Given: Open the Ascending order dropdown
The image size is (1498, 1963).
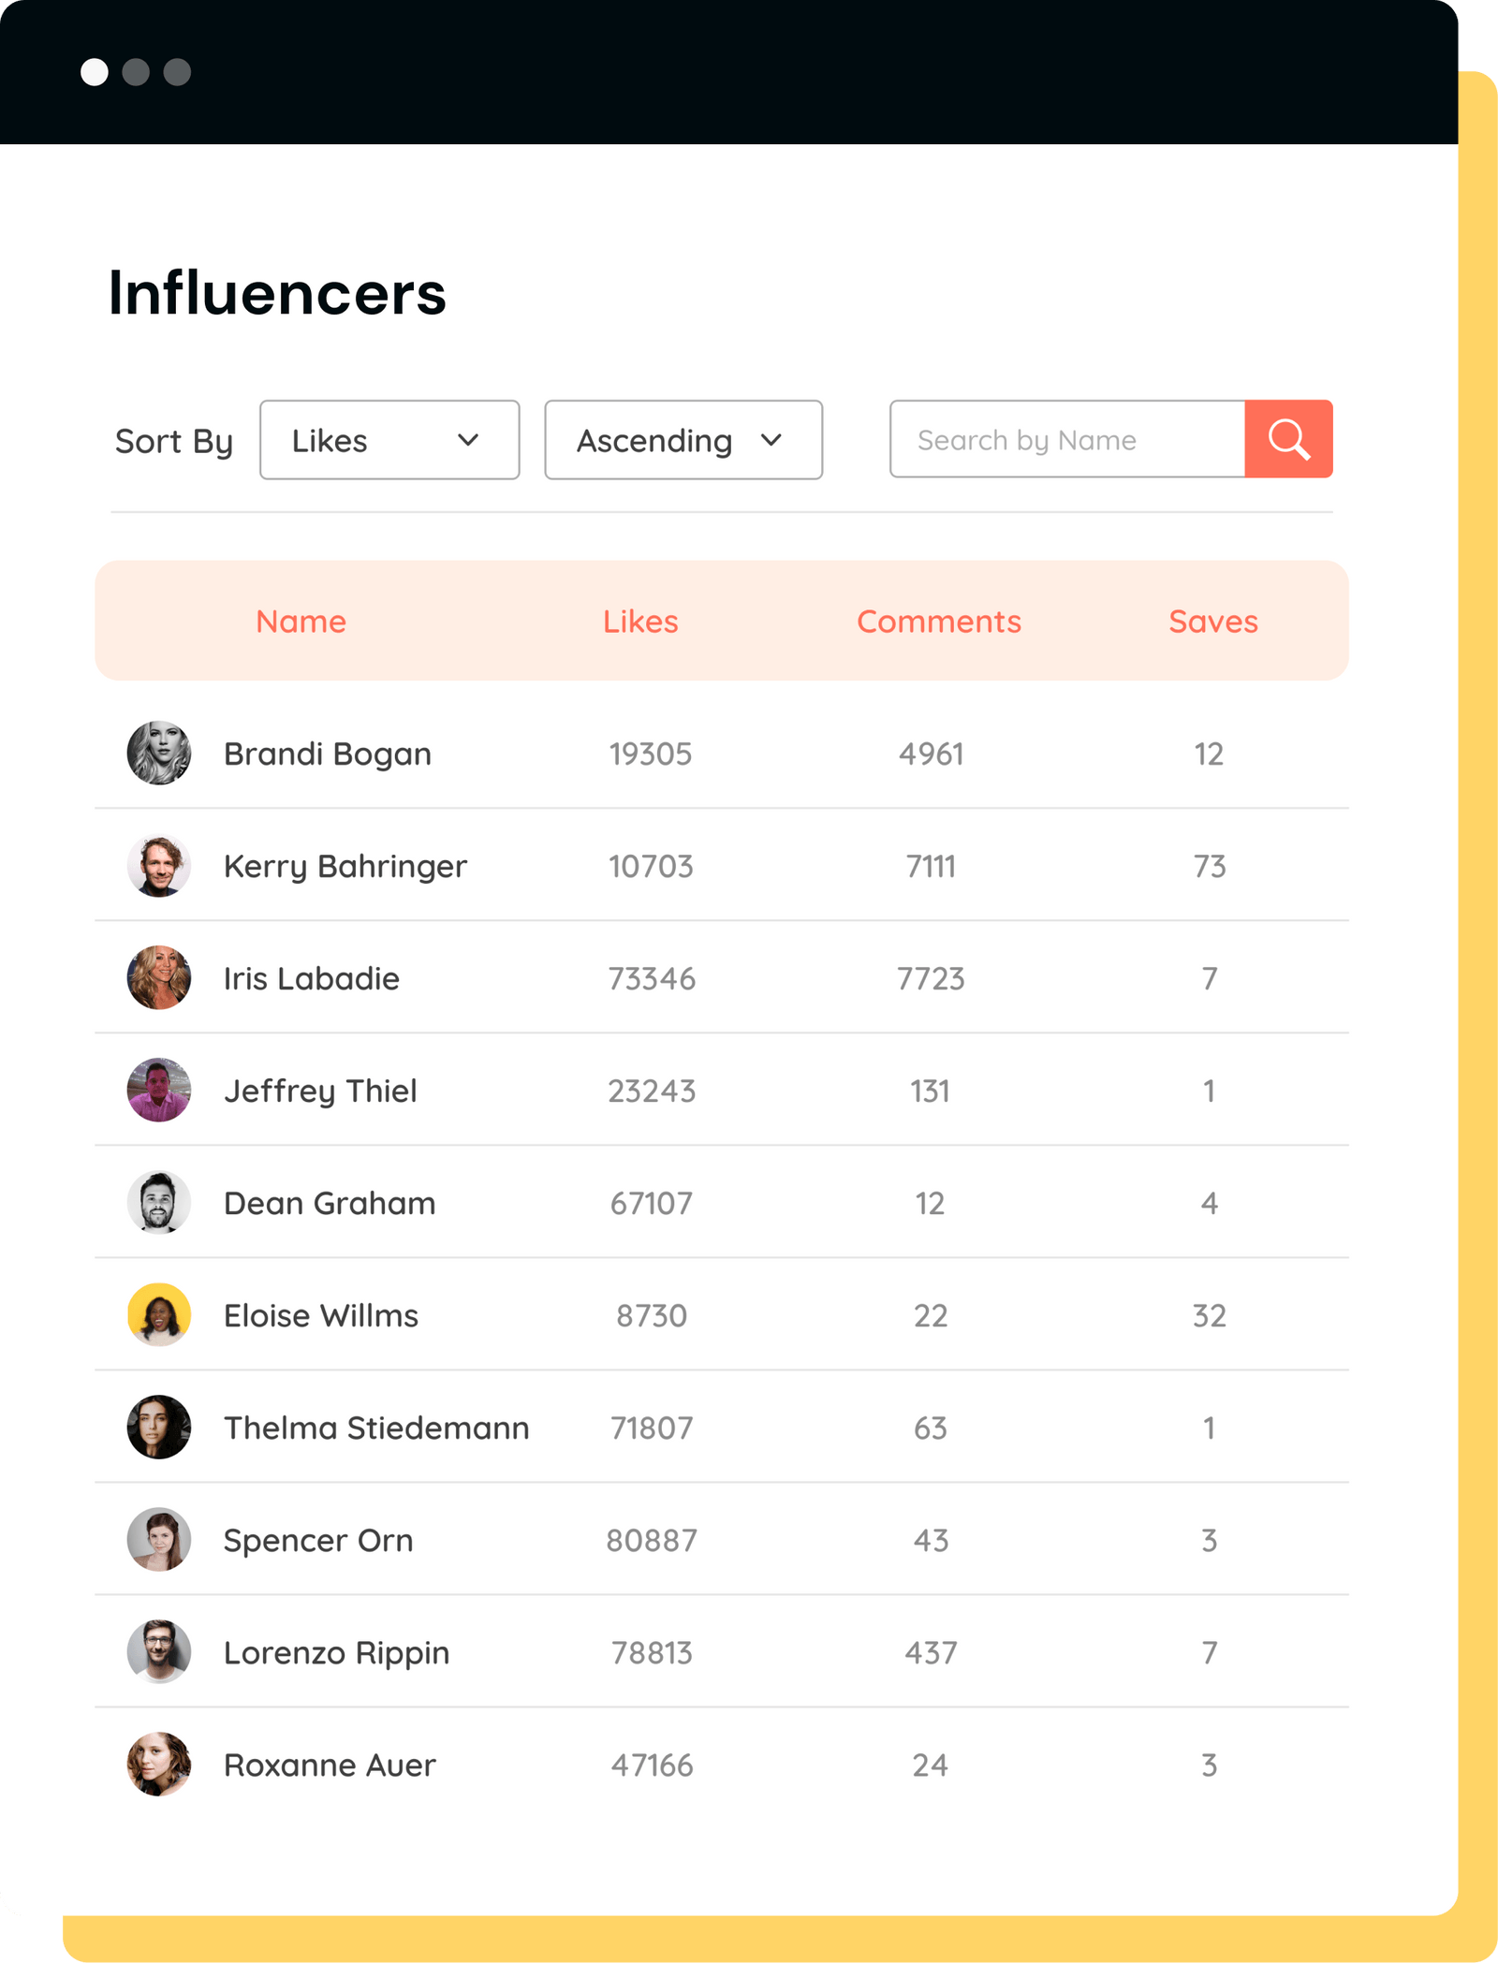Looking at the screenshot, I should pyautogui.click(x=683, y=440).
